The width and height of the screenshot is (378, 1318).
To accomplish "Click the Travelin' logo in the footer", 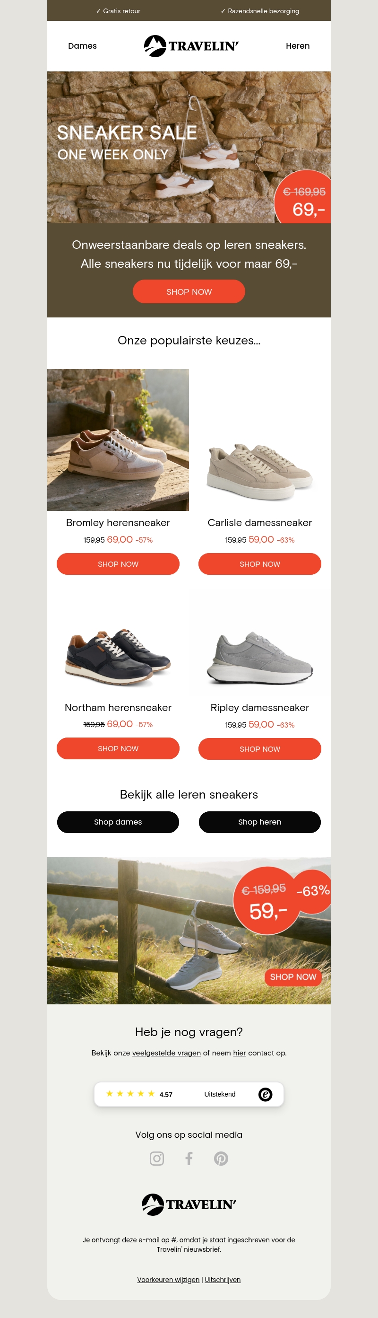I will click(x=189, y=1204).
